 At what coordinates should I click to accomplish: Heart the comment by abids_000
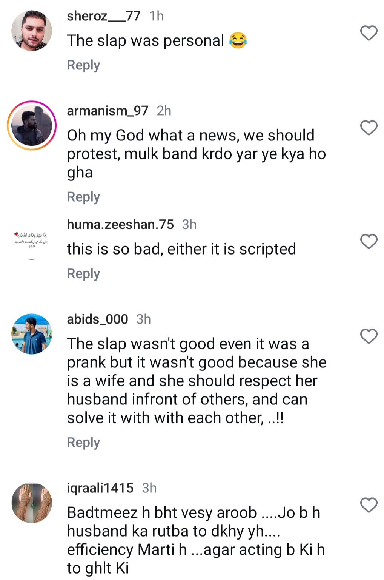pyautogui.click(x=369, y=336)
